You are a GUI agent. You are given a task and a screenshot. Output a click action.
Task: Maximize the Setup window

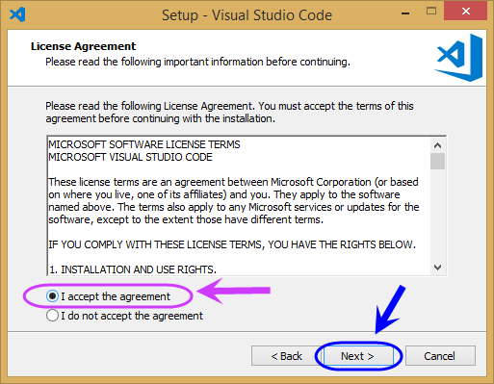pos(431,12)
